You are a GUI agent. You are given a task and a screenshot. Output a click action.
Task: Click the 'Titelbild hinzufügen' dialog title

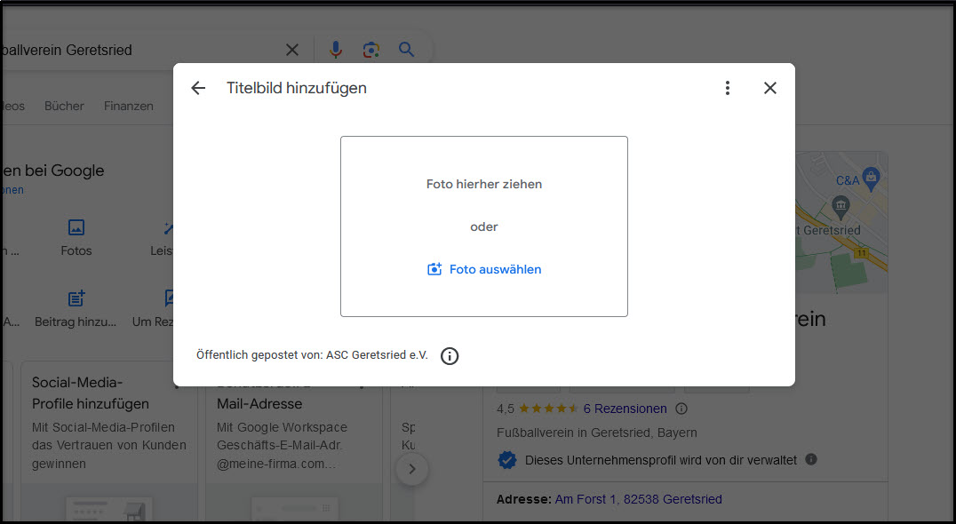[x=297, y=88]
